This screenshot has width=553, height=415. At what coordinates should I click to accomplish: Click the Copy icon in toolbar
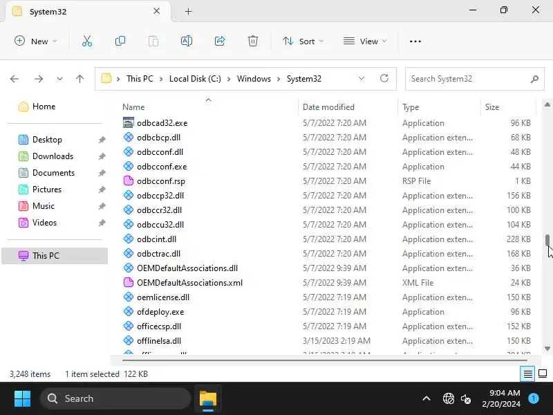[120, 41]
